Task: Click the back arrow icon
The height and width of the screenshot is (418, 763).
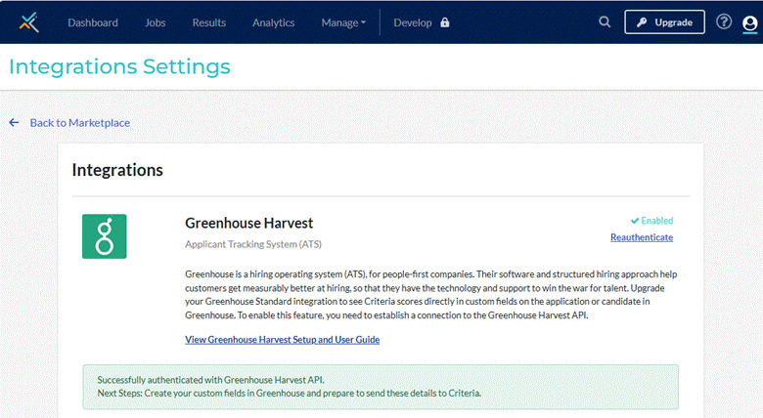Action: 14,122
